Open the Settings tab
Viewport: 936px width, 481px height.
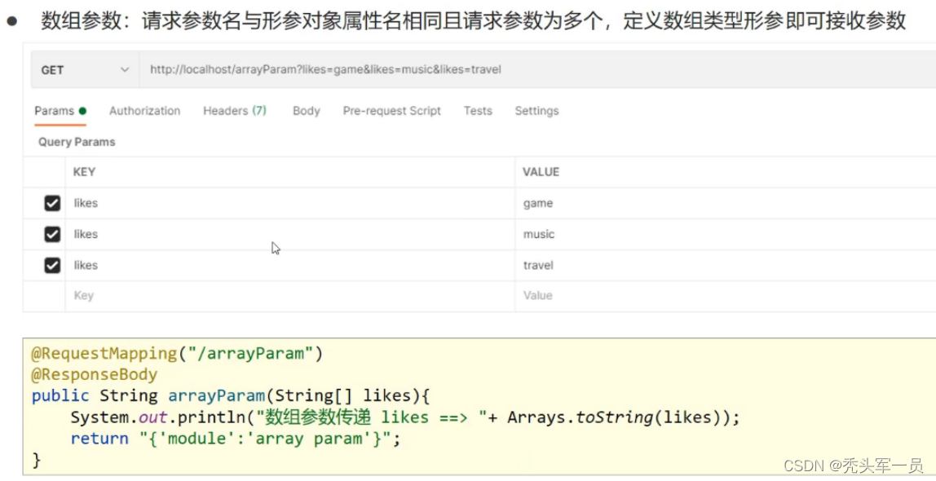click(536, 111)
